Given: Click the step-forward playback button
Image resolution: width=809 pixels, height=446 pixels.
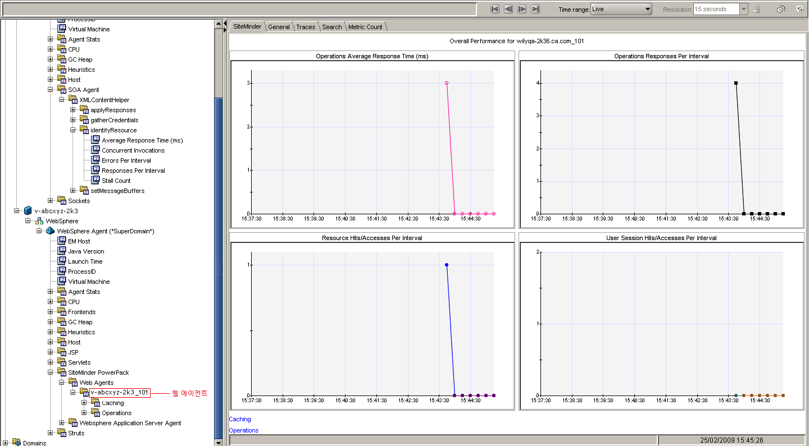Looking at the screenshot, I should click(522, 9).
